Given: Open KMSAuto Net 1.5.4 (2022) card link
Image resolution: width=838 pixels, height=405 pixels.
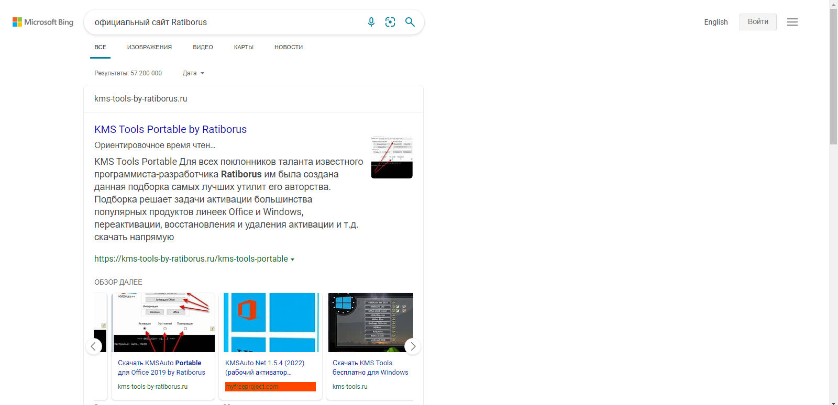Looking at the screenshot, I should [264, 367].
